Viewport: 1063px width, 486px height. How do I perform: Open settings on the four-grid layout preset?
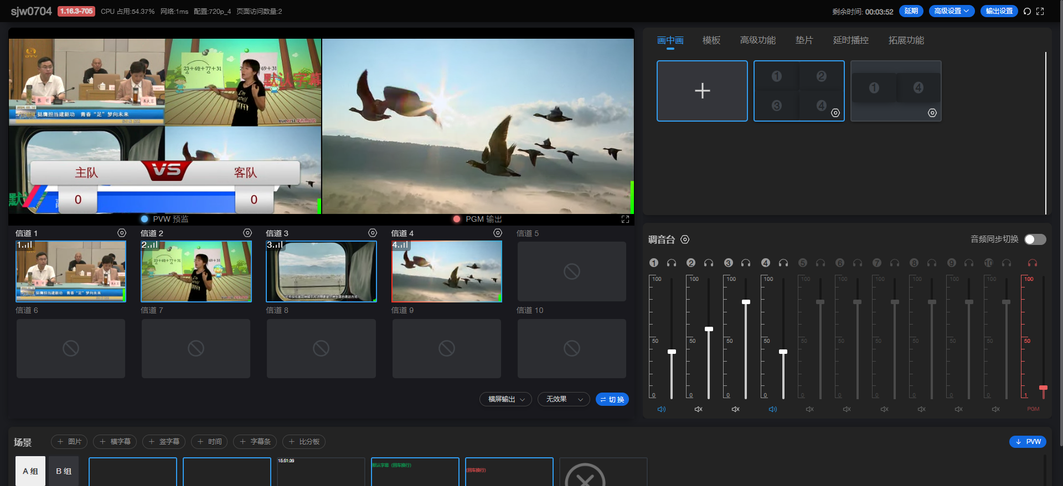click(835, 113)
